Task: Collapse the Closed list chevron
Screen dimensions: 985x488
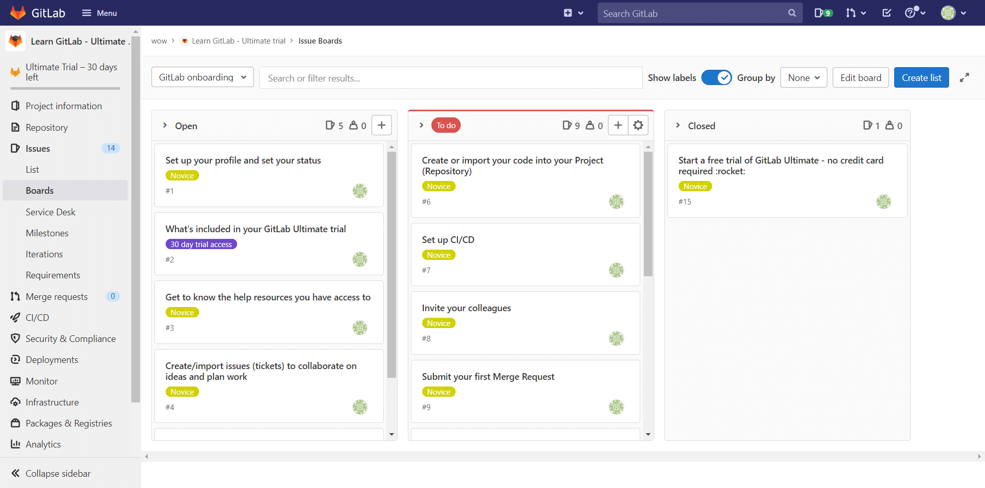Action: 678,125
